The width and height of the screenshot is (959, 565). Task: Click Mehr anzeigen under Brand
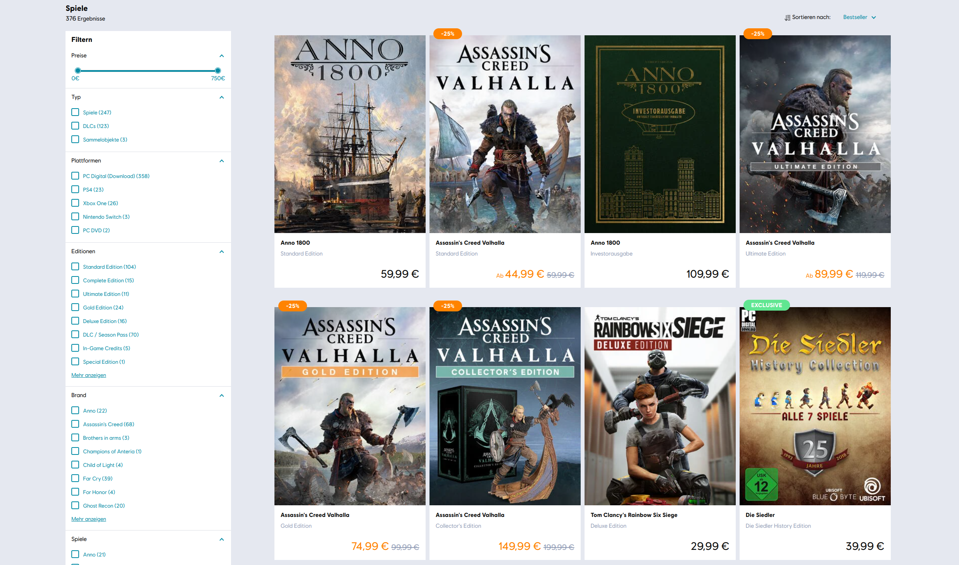tap(89, 519)
